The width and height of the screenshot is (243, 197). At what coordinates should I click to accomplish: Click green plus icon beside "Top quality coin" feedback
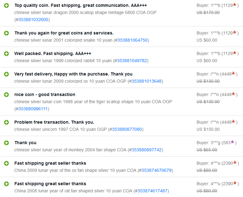pyautogui.click(x=6, y=6)
